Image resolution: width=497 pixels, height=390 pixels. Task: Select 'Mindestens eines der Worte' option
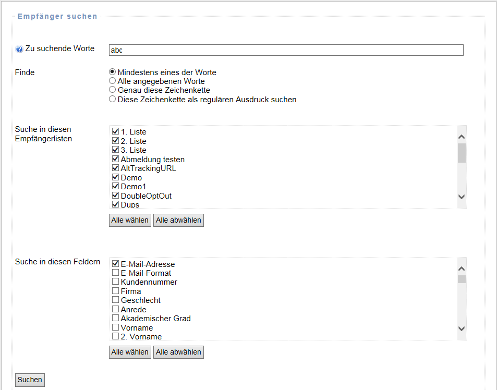tap(112, 72)
